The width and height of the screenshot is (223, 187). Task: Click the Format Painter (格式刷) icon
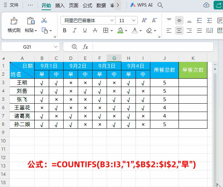pos(14,21)
